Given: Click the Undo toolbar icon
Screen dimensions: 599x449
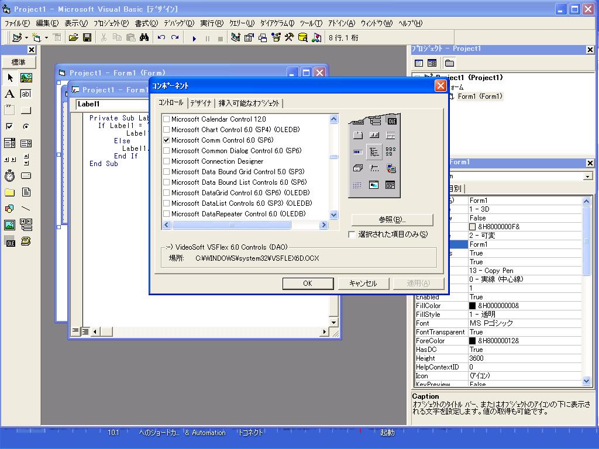Looking at the screenshot, I should click(x=161, y=37).
